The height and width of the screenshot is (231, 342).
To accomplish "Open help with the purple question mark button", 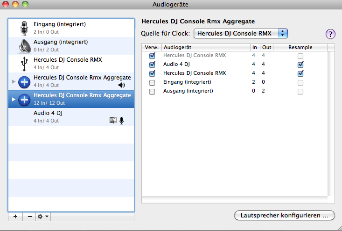I will 330,34.
